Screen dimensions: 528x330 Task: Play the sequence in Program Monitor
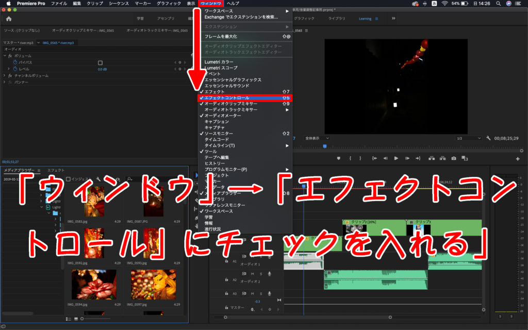pyautogui.click(x=397, y=158)
